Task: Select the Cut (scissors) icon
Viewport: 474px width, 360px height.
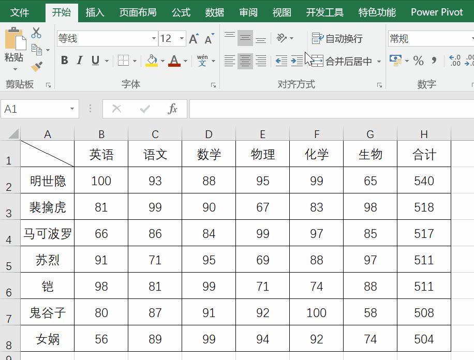Action: pos(36,33)
